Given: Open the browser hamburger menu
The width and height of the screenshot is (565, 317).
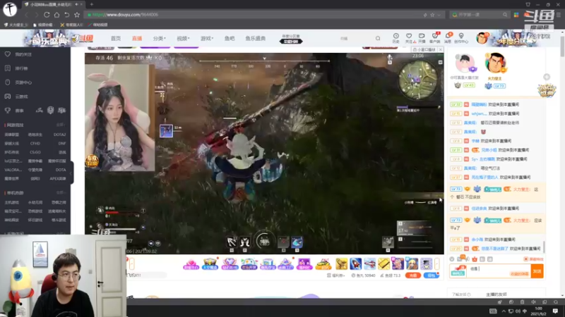Looking at the screenshot, I should tap(558, 15).
